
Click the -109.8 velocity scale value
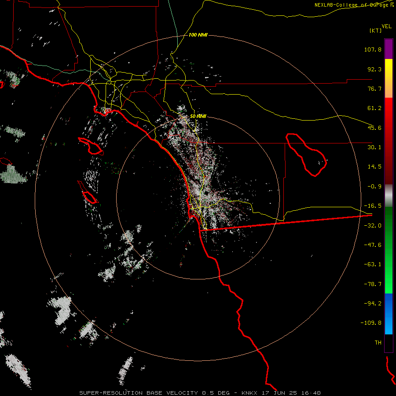pyautogui.click(x=371, y=323)
